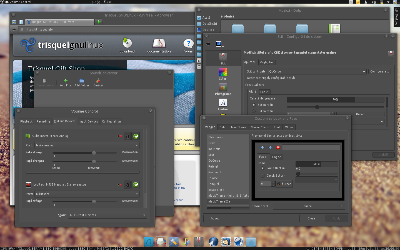
Task: Open the home folder icon in the dock
Action: [x=251, y=242]
